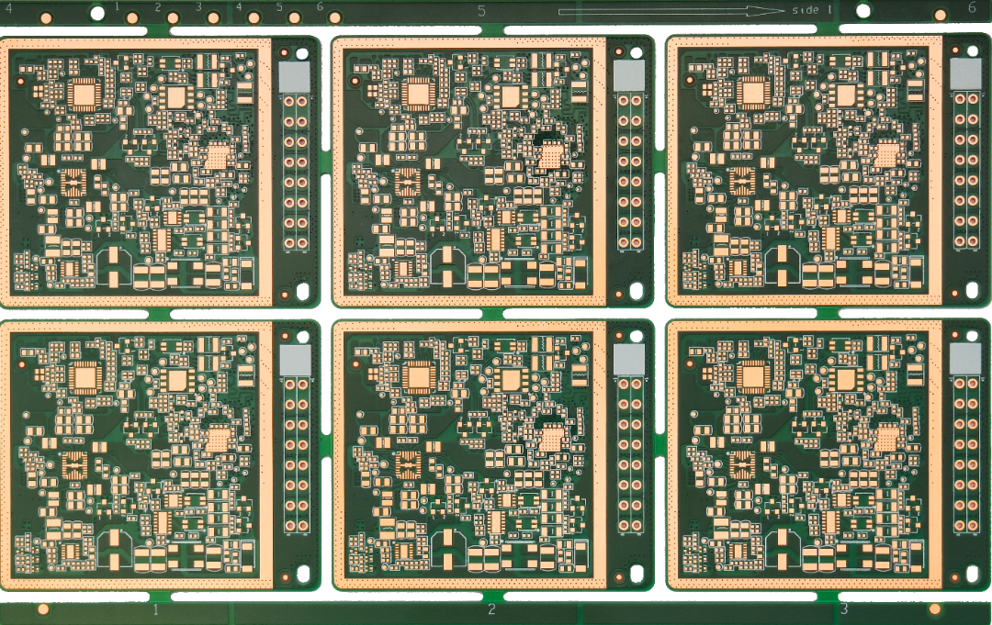Click the 'side 1' text on the panel rail
Image resolution: width=992 pixels, height=625 pixels.
[x=813, y=10]
